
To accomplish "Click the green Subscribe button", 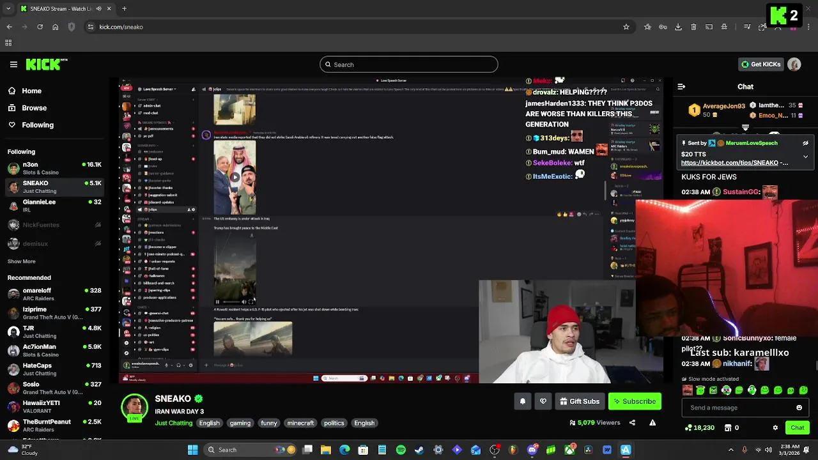I will (x=635, y=401).
